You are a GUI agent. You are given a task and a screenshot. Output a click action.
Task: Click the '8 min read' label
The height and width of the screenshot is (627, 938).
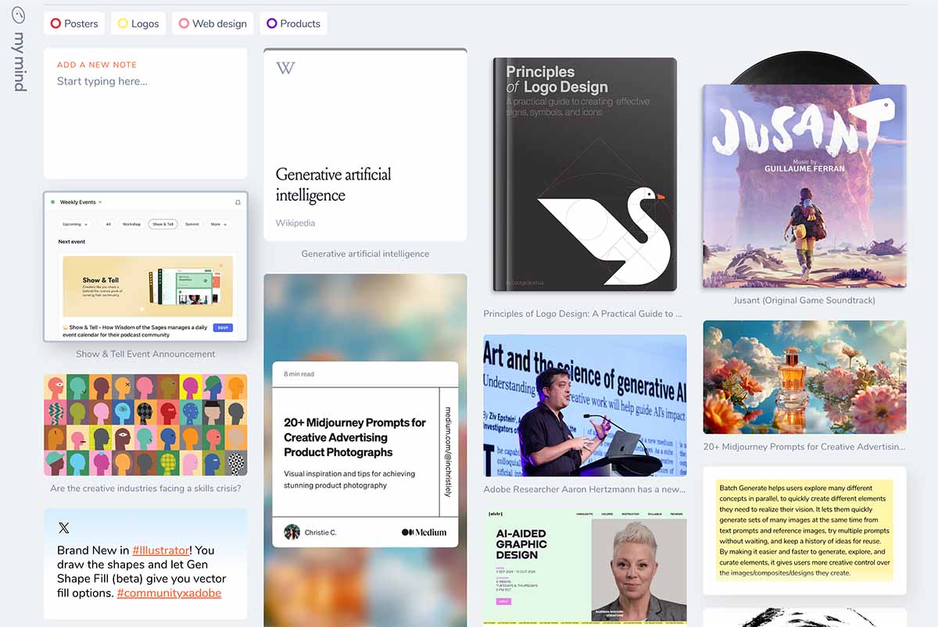click(299, 374)
